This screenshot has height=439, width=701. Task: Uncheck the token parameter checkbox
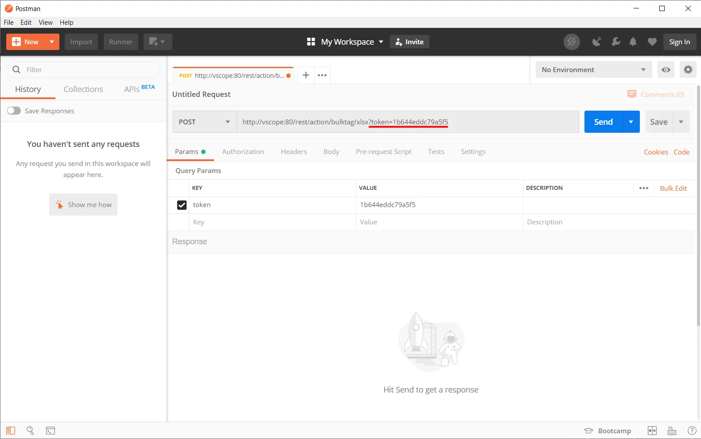(x=182, y=205)
